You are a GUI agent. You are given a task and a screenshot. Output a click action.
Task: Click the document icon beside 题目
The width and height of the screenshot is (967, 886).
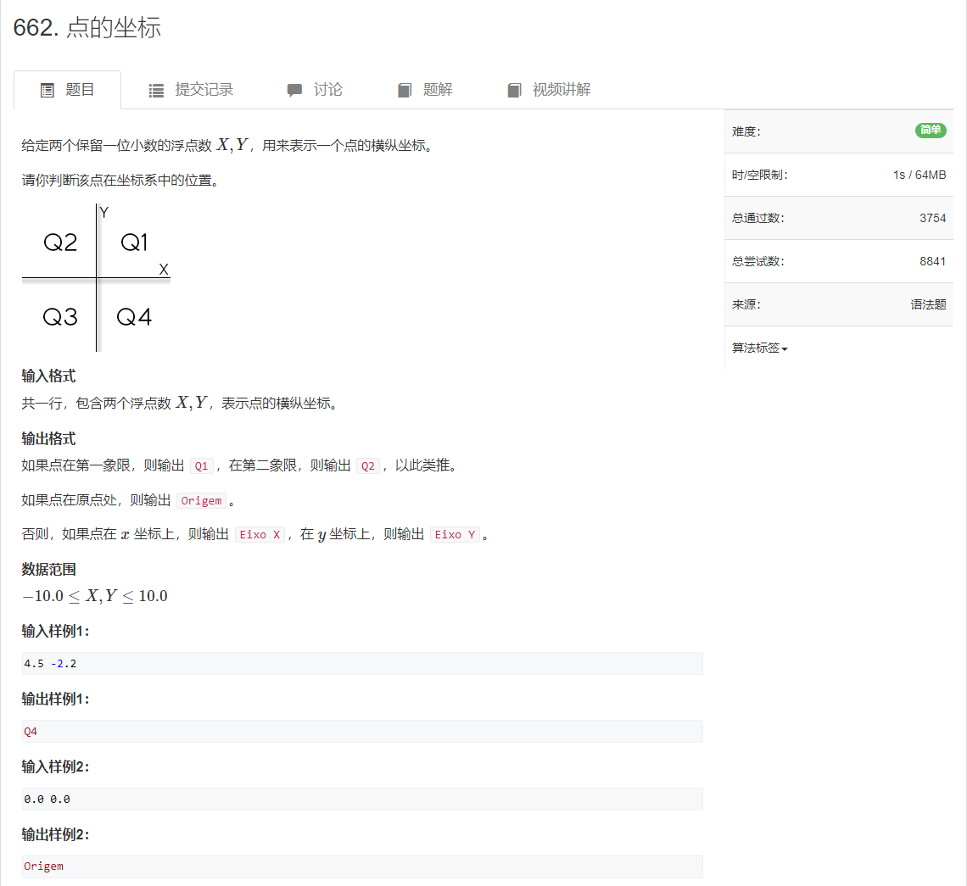tap(48, 91)
